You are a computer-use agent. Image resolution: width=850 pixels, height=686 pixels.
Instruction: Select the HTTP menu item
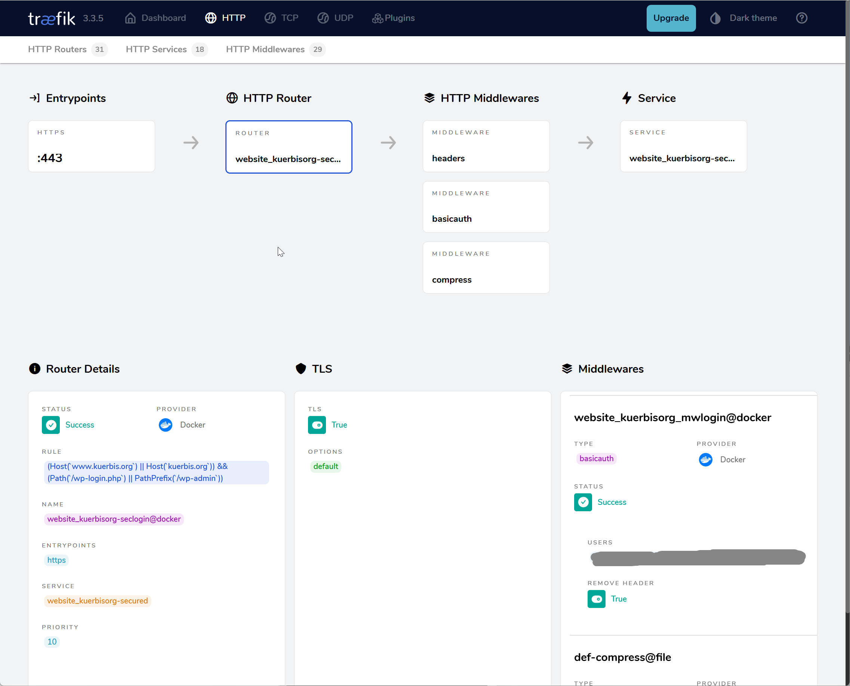pos(225,18)
